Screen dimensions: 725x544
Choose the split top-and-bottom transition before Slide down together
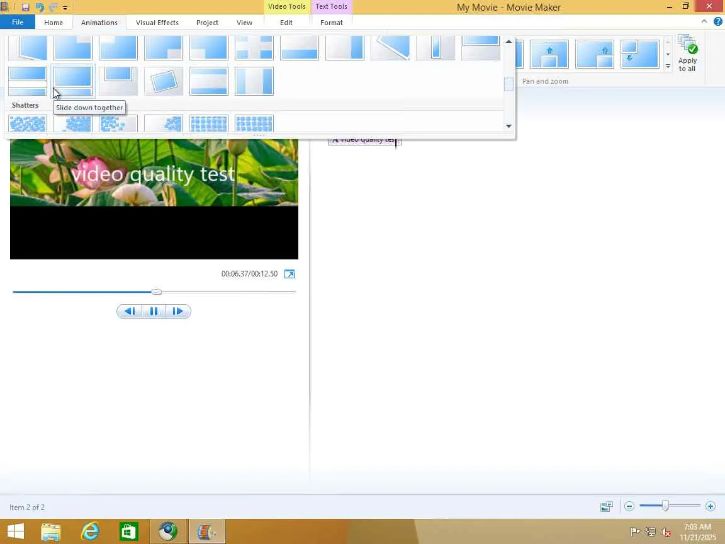click(28, 81)
